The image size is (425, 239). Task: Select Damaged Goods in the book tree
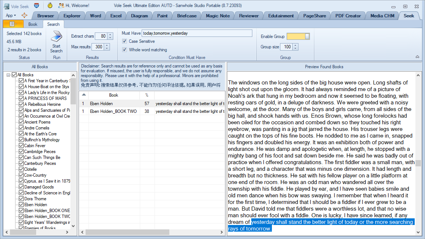(x=39, y=187)
